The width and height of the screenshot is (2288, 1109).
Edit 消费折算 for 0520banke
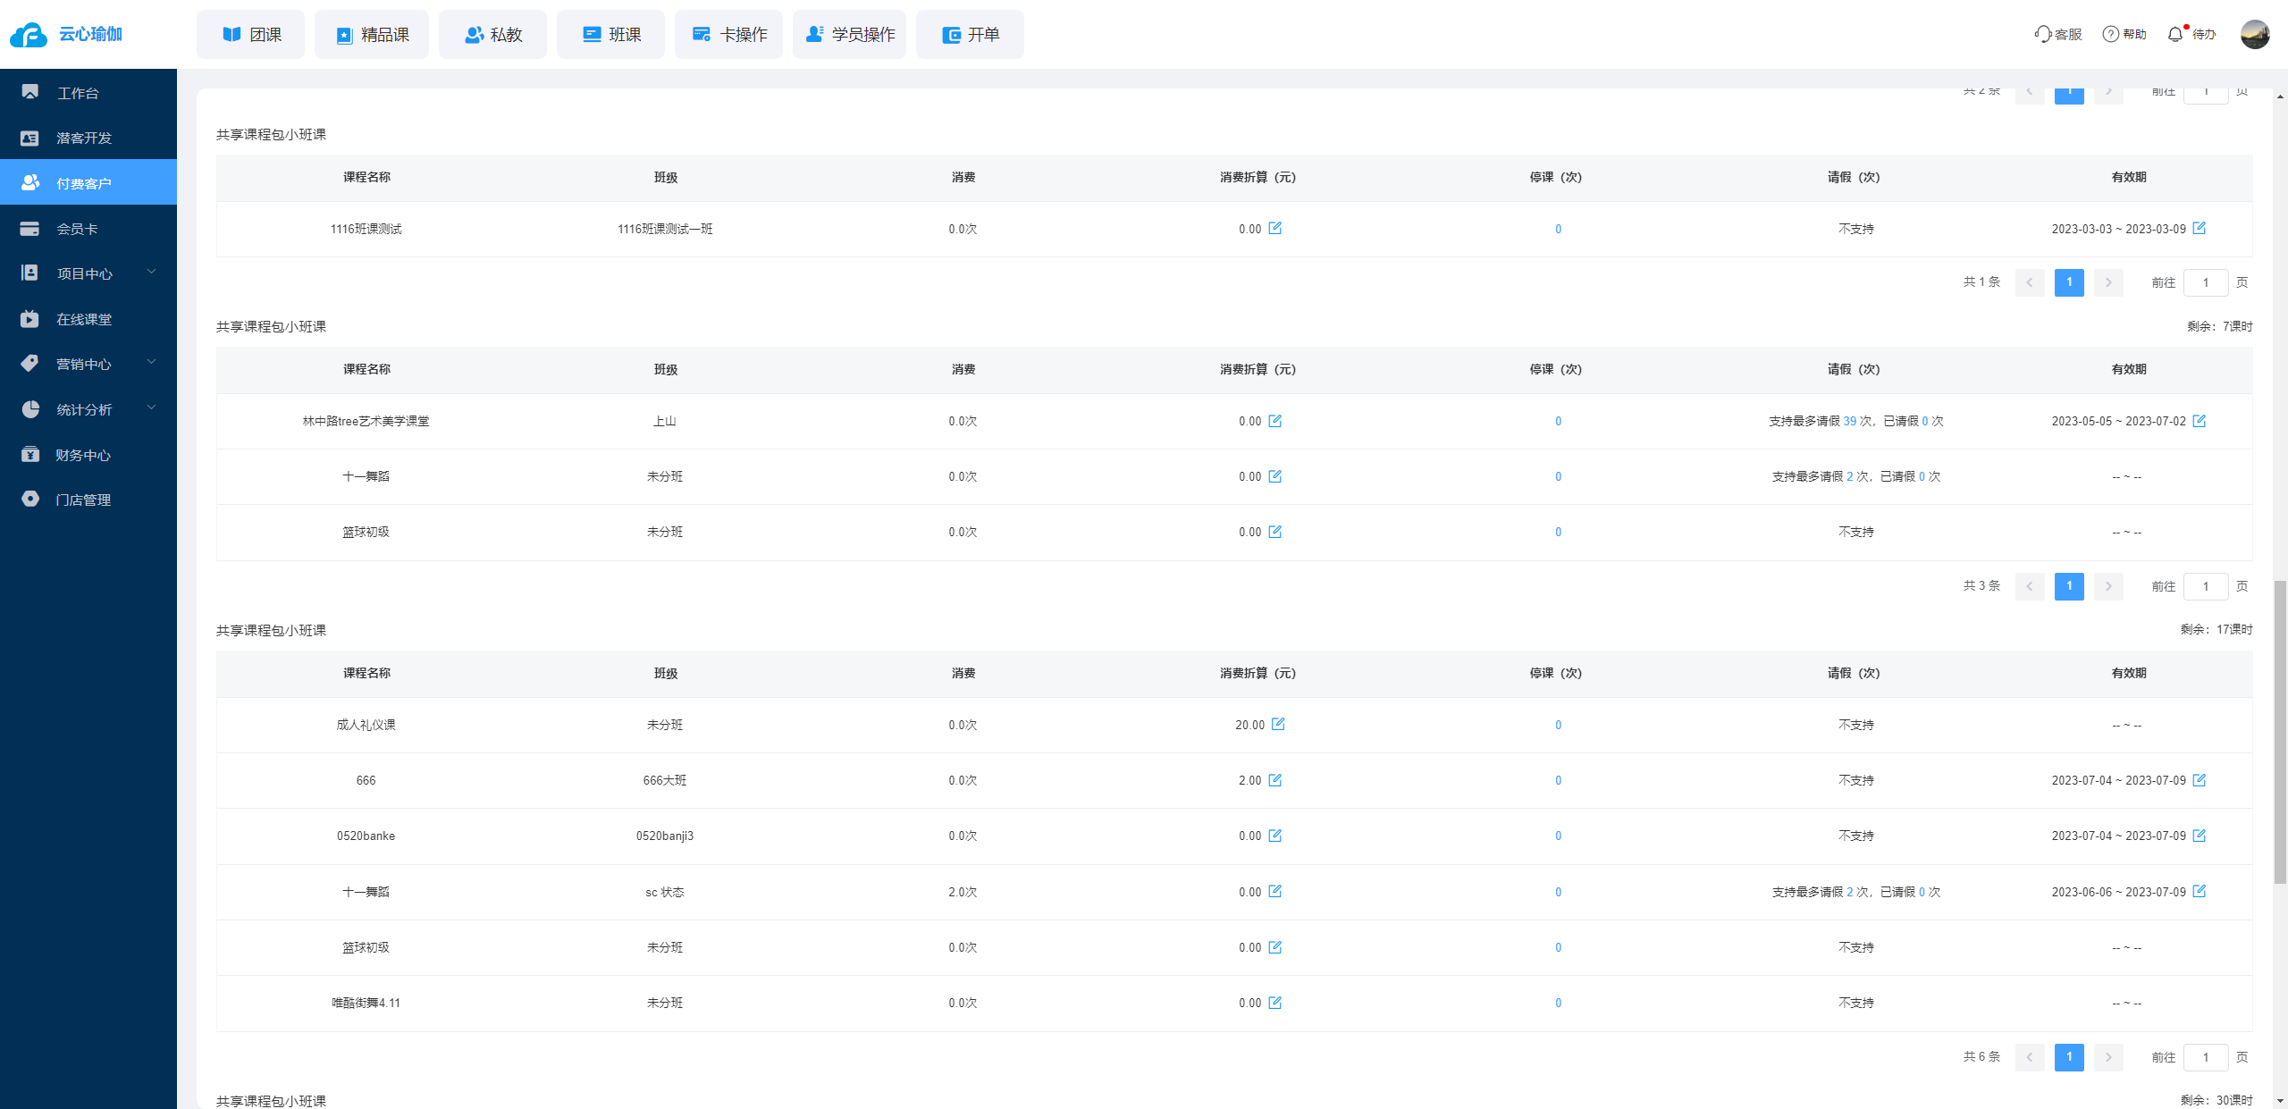tap(1275, 836)
